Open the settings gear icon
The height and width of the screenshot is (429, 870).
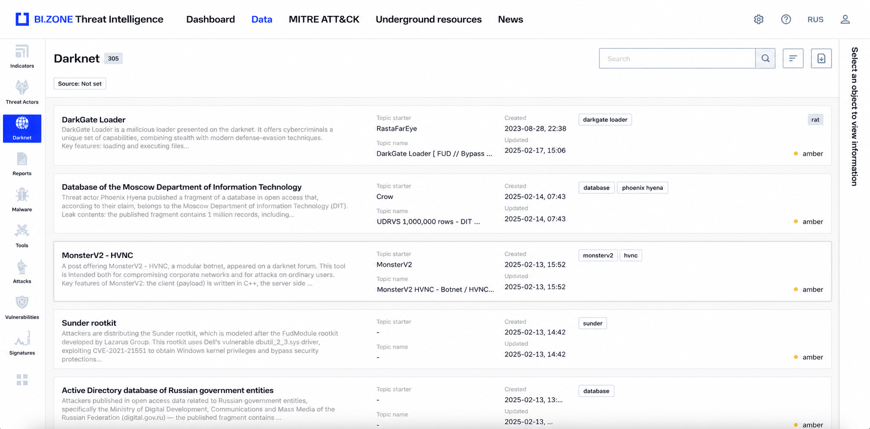(758, 19)
